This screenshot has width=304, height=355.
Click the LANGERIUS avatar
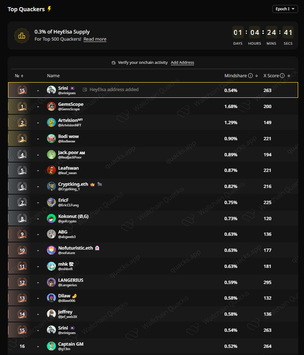51,282
